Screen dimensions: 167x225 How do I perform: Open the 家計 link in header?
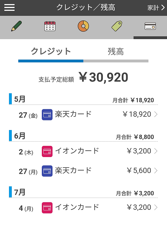point(156,8)
